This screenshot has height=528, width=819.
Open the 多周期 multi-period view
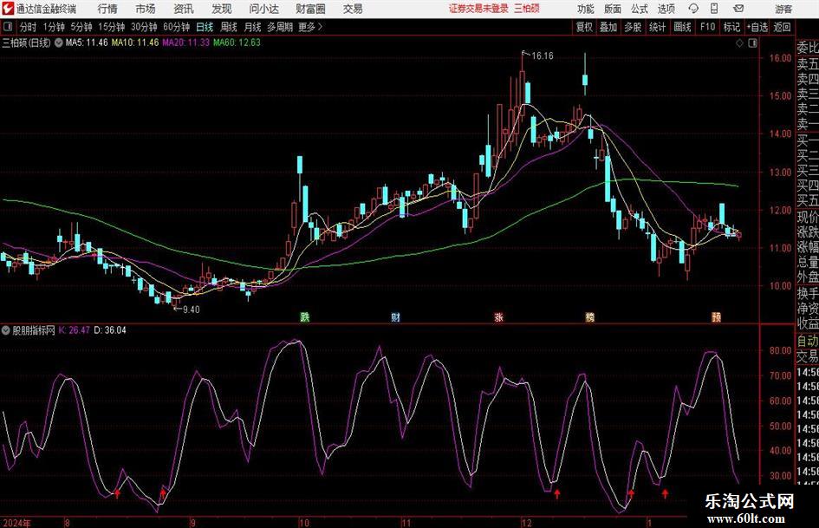point(280,27)
